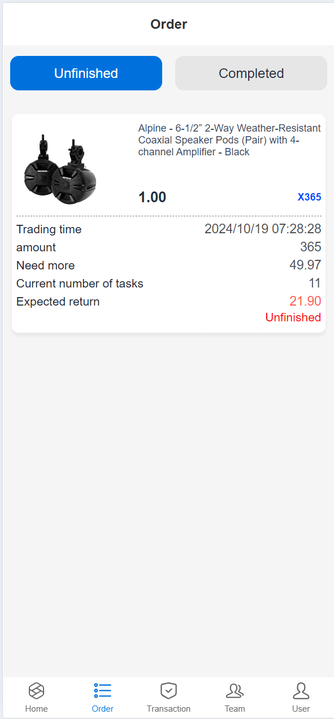The image size is (334, 719).
Task: Select the Order list icon
Action: coord(102,690)
